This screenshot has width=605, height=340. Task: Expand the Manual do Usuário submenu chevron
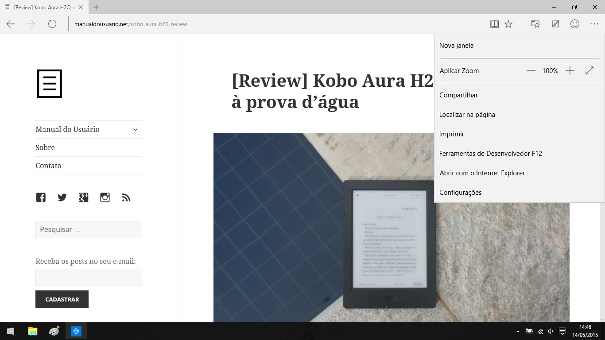point(136,129)
